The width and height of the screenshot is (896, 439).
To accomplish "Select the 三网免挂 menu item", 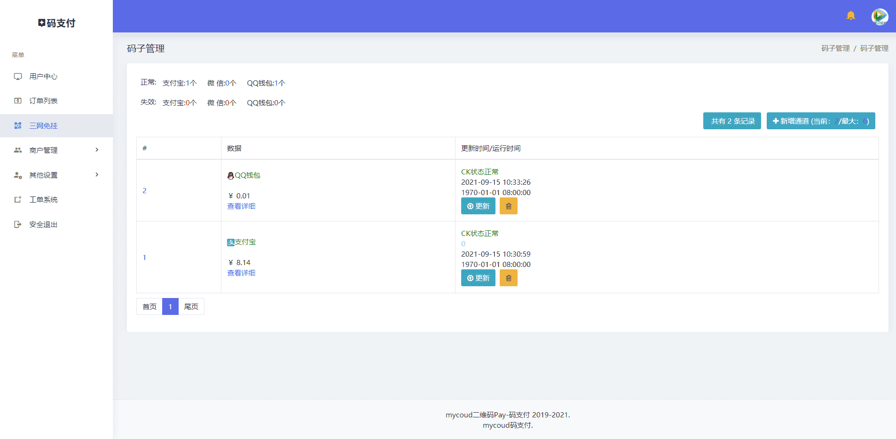I will [x=43, y=125].
